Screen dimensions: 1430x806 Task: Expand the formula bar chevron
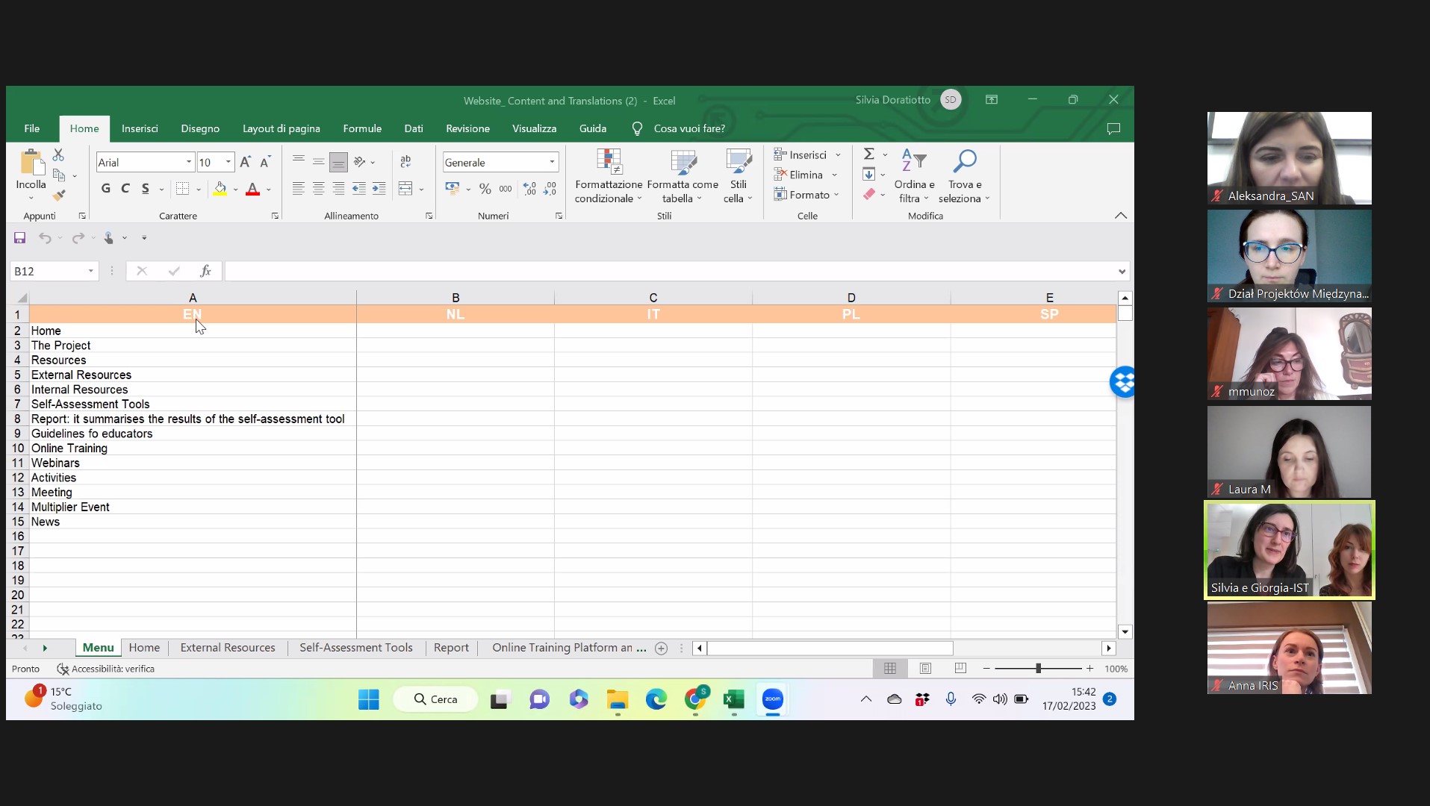[1122, 271]
